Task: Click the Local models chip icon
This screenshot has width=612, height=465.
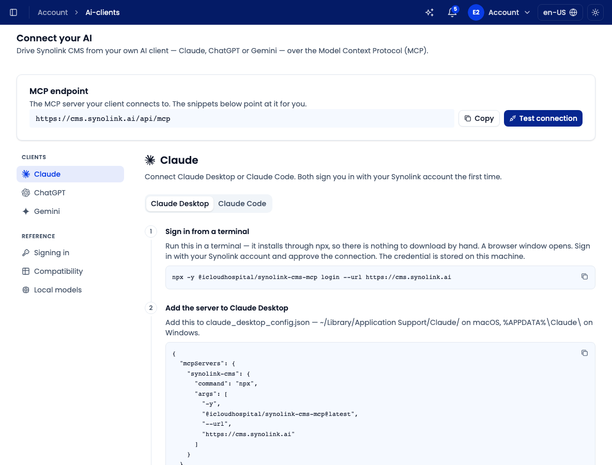Action: (x=26, y=290)
